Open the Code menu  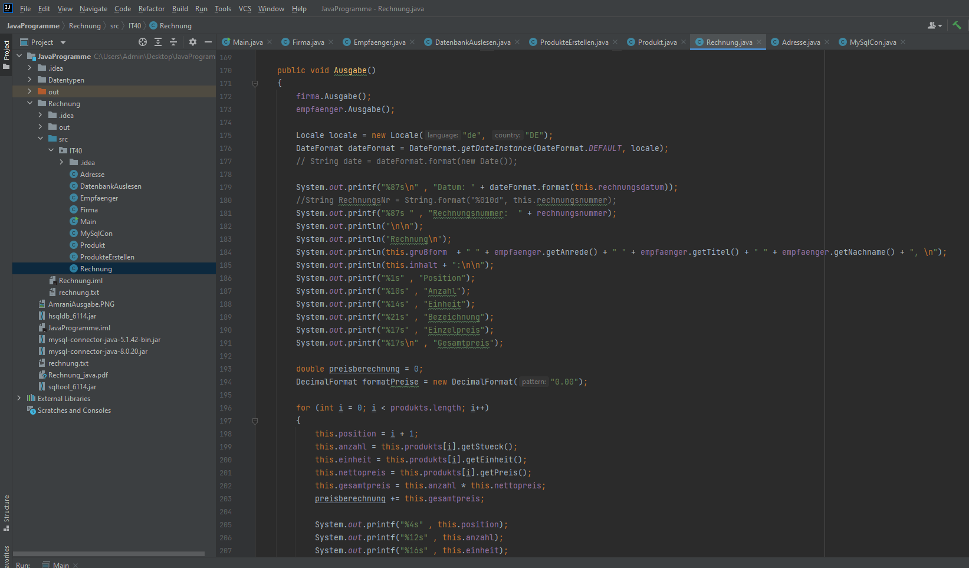[x=123, y=9]
